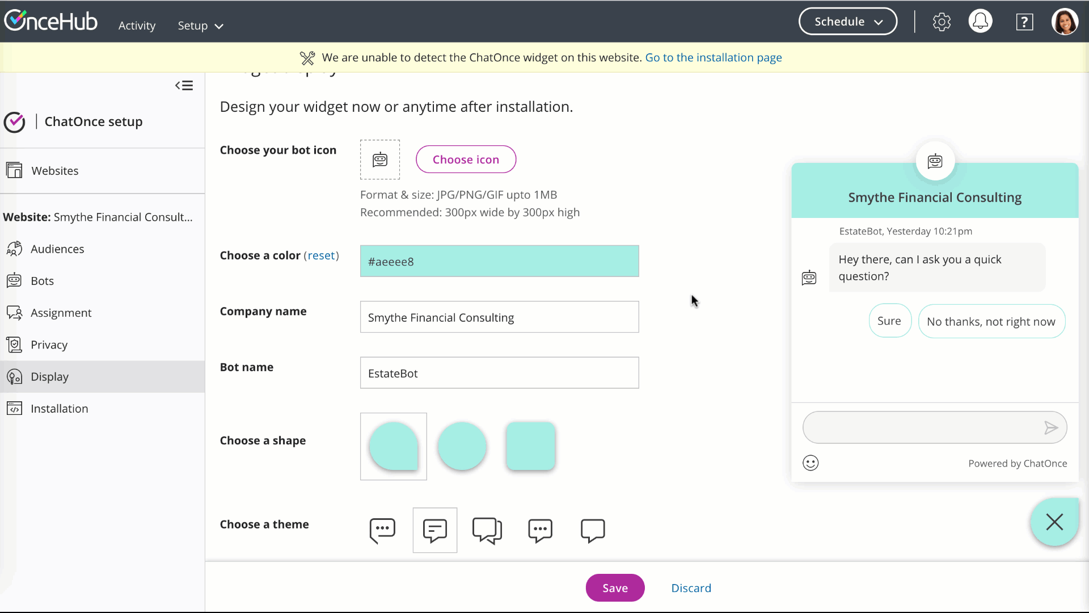Click the #aeeee8 color field
The width and height of the screenshot is (1089, 613).
[499, 262]
